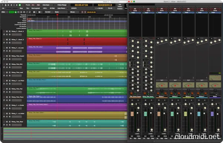Toggle record-arm on Rising_Tide_Impact track

pyautogui.click(x=4, y=56)
